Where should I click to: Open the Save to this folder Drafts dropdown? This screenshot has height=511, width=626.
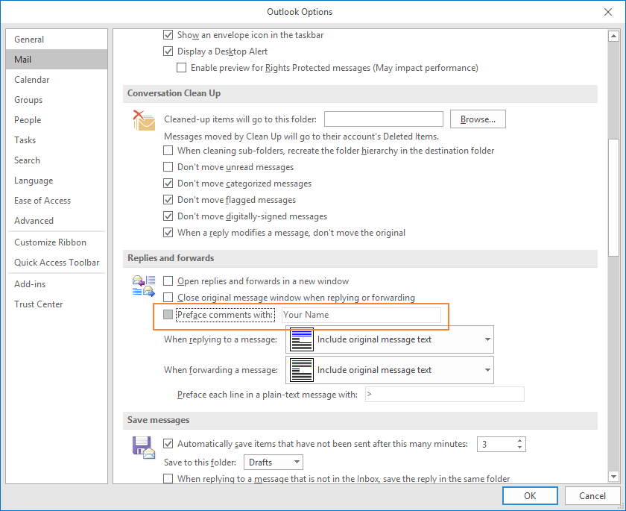point(297,463)
